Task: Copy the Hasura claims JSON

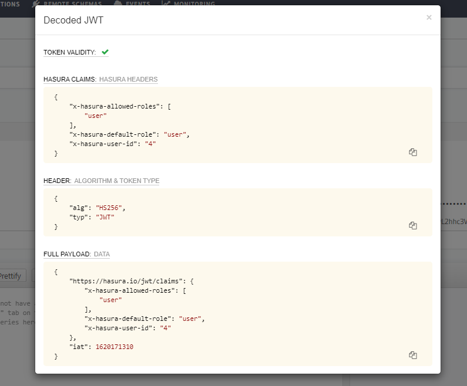Action: [x=413, y=153]
